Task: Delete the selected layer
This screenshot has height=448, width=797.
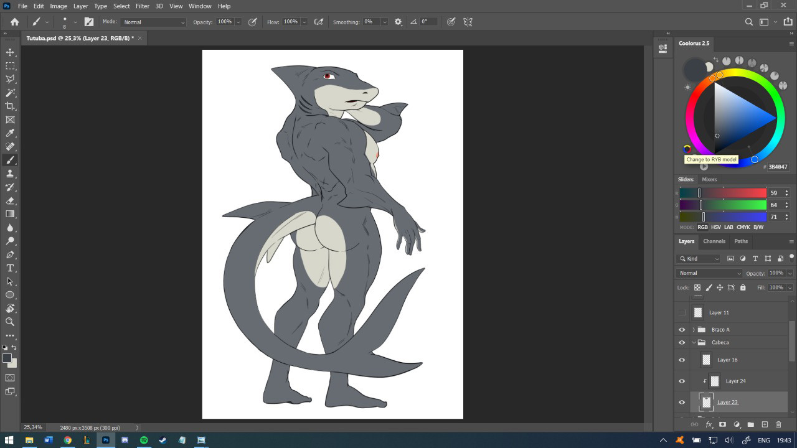Action: pyautogui.click(x=780, y=424)
